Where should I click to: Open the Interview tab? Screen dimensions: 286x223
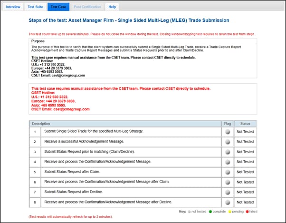click(x=13, y=7)
